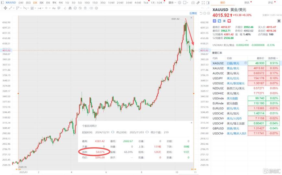Close the selected range overlay X
Viewport: 282px width, 175px height.
(191, 18)
